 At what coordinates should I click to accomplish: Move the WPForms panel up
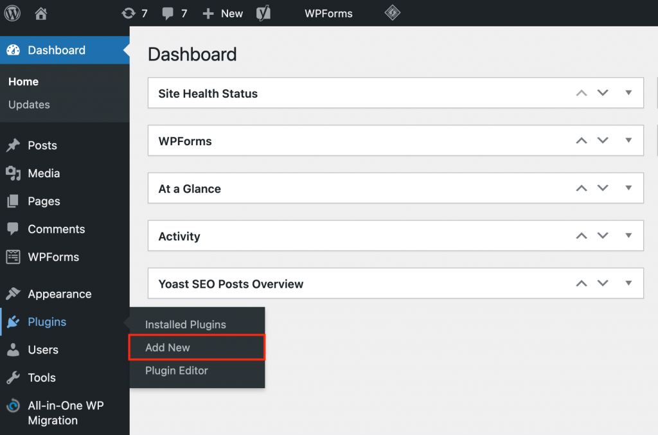582,141
